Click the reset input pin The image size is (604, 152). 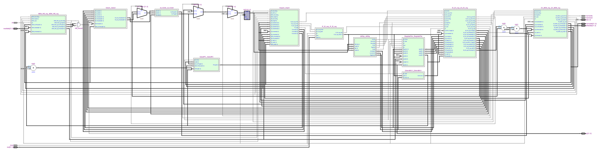pos(15,145)
